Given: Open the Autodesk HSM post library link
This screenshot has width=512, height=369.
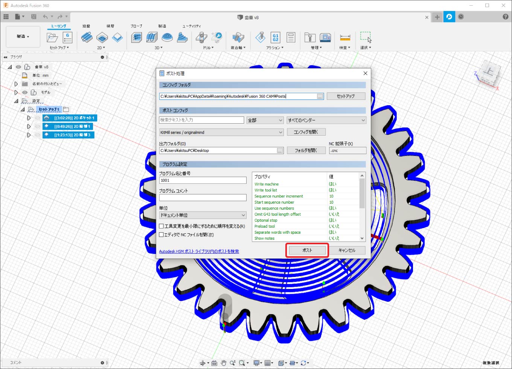Looking at the screenshot, I should tap(199, 251).
